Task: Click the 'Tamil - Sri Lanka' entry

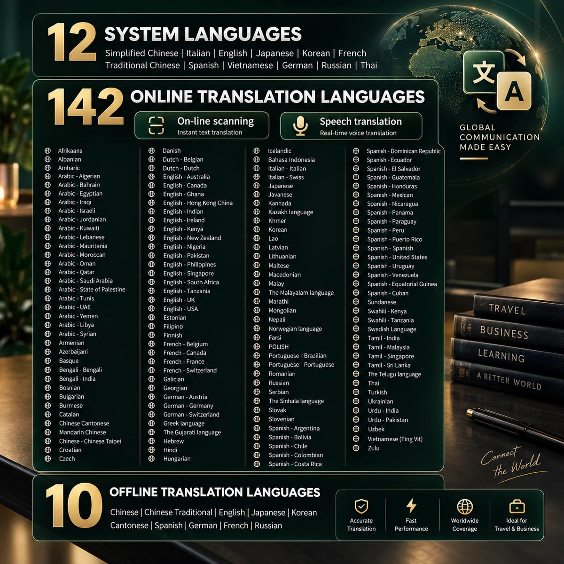Action: (x=389, y=365)
